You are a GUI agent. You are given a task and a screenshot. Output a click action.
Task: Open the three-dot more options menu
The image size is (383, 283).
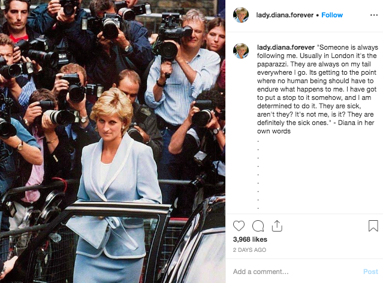(x=374, y=15)
